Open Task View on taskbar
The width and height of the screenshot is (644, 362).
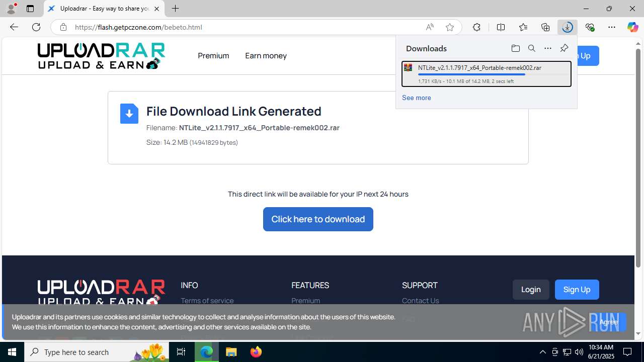[x=181, y=352]
